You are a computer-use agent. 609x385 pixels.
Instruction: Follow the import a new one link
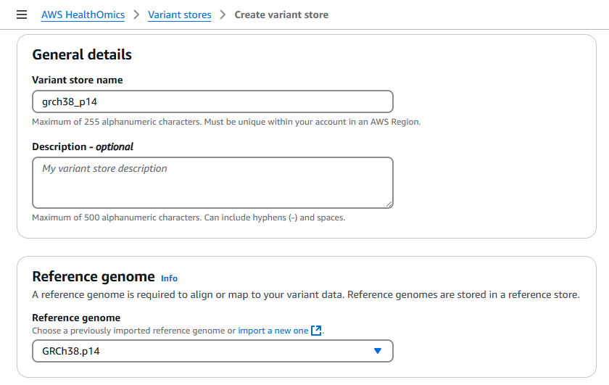(273, 331)
